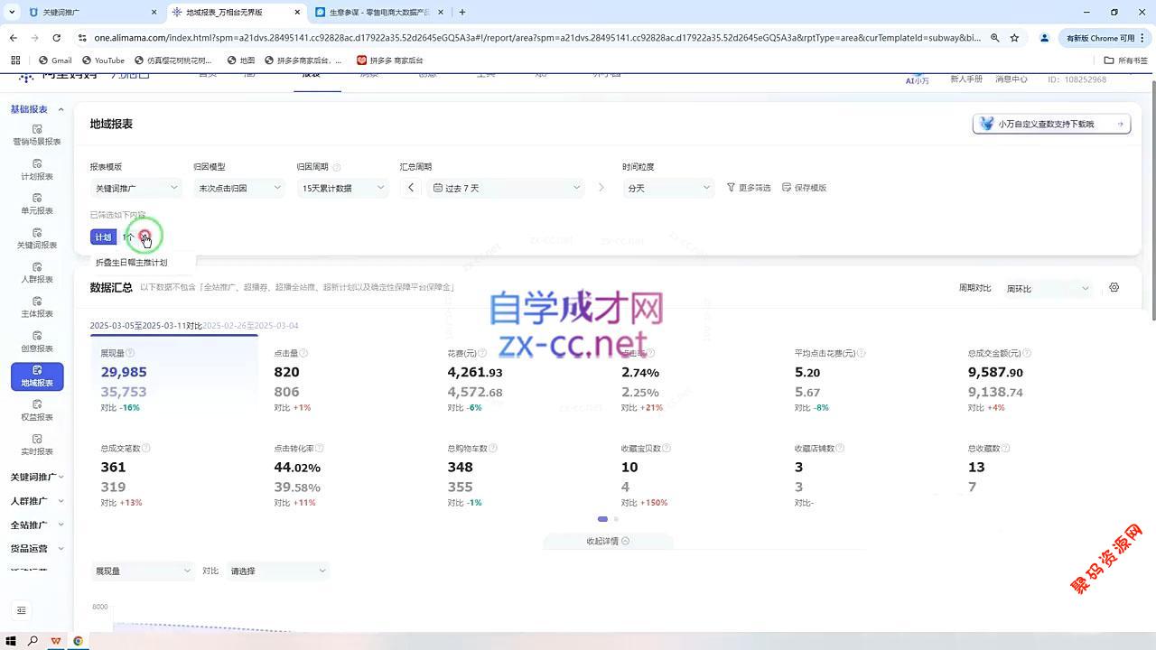This screenshot has width=1156, height=650.
Task: Open the 时间粒度 分天 dropdown
Action: point(669,188)
